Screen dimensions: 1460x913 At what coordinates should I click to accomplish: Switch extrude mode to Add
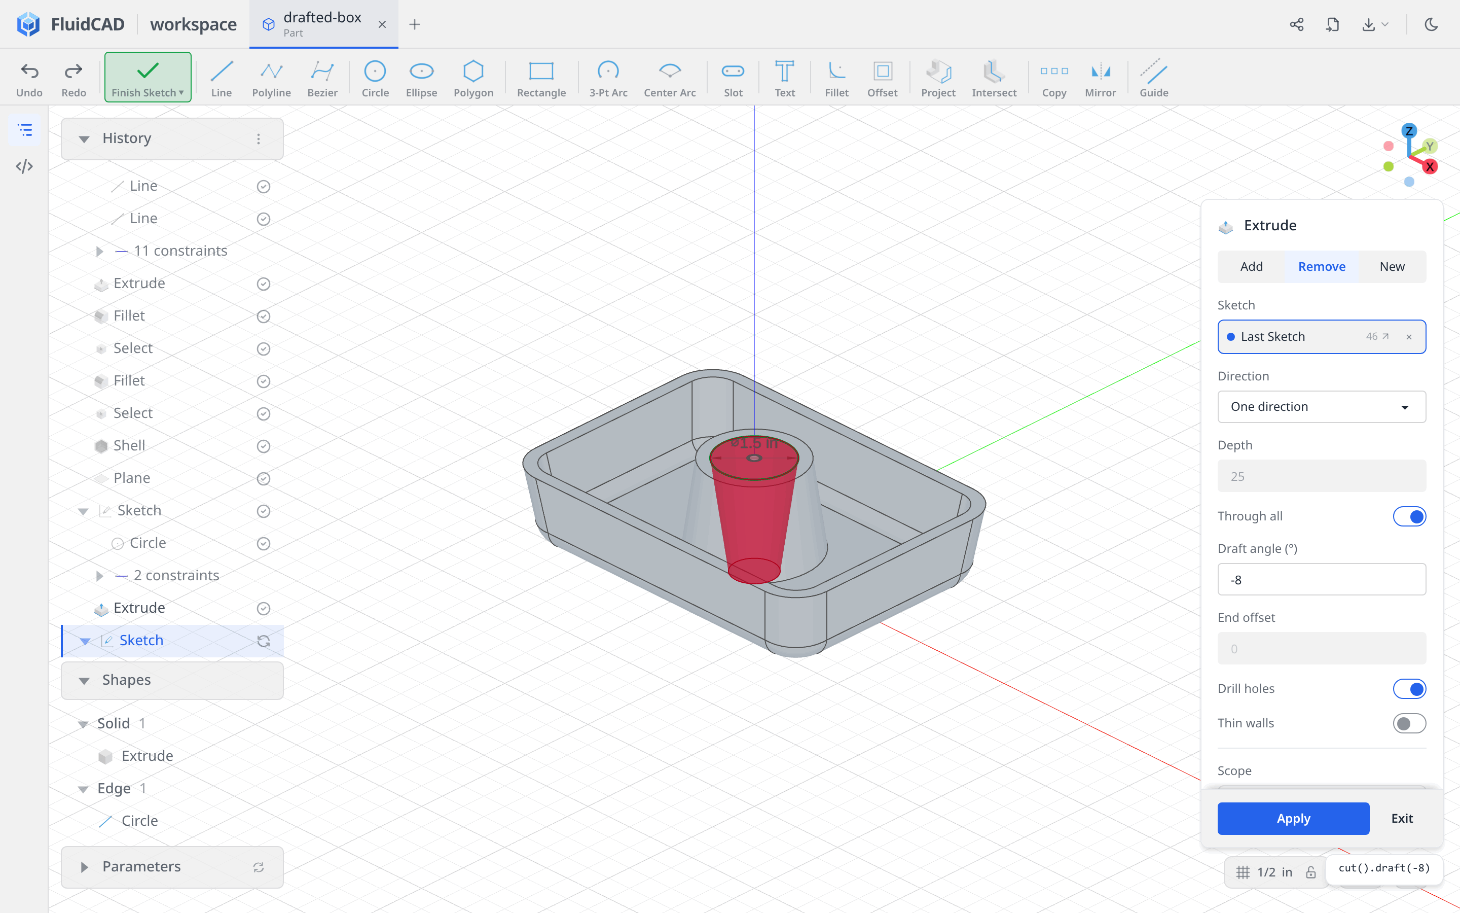[1251, 266]
